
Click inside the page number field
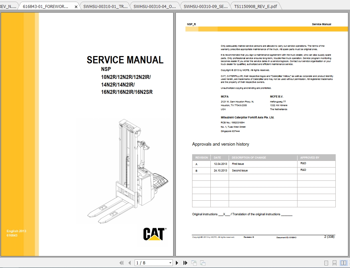[x=146, y=262]
